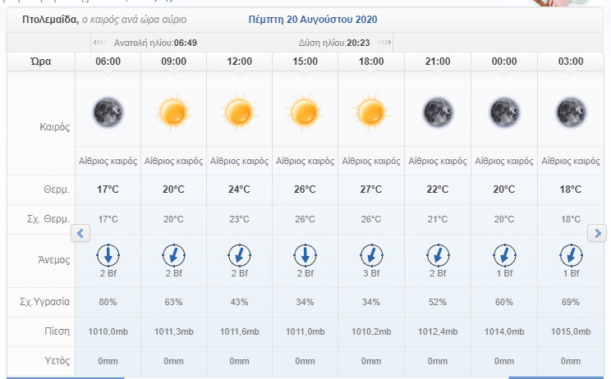Select the 12:00 column header
611x379 pixels.
click(x=239, y=62)
